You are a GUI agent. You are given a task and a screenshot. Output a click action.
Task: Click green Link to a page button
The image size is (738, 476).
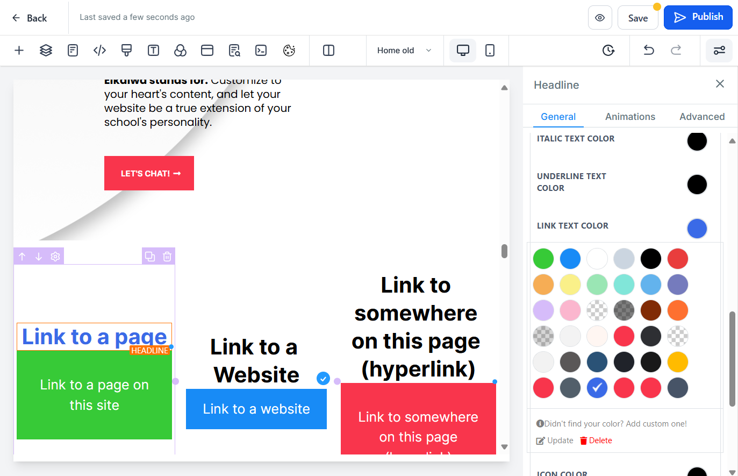(94, 395)
